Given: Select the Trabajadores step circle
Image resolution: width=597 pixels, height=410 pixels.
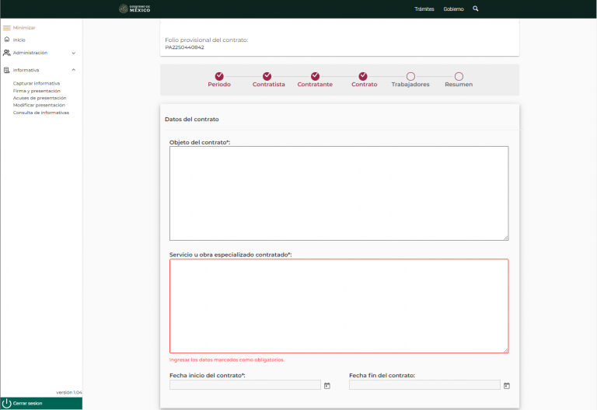Looking at the screenshot, I should (410, 76).
